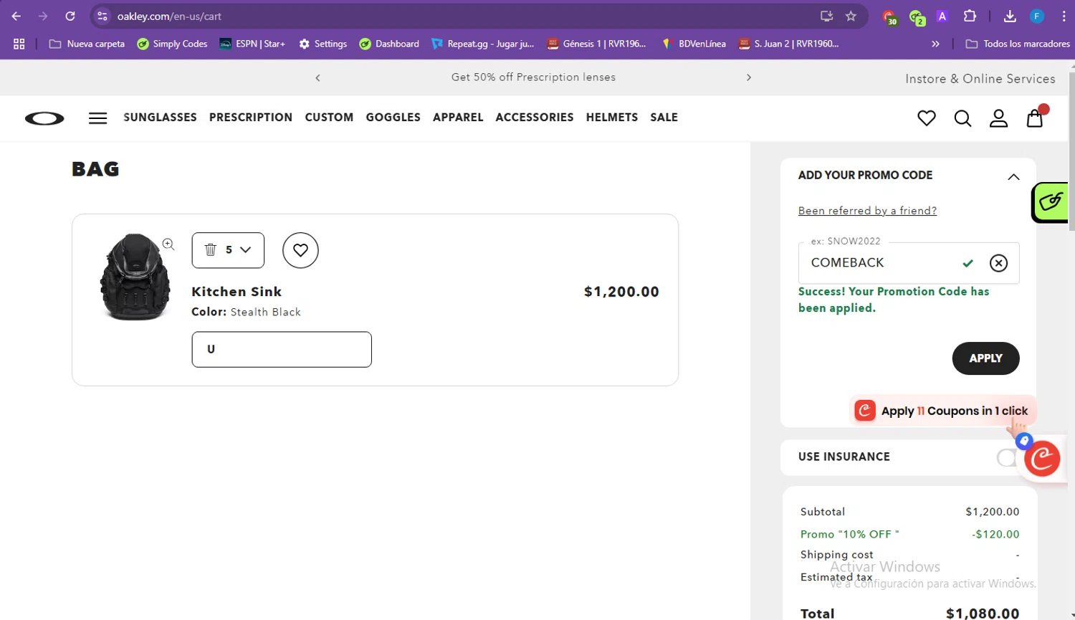The width and height of the screenshot is (1075, 620).
Task: Click the Kitchen Sink backpack thumbnail
Action: click(x=135, y=277)
